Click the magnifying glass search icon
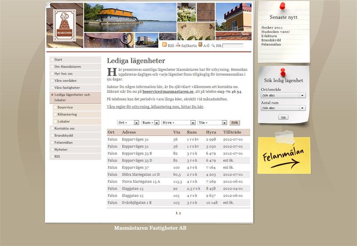The image size is (357, 246). [213, 45]
